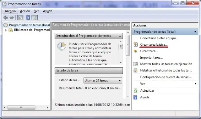Image resolution: width=201 pixels, height=119 pixels.
Task: Toggle the console tree pane icon
Action: pyautogui.click(x=20, y=18)
